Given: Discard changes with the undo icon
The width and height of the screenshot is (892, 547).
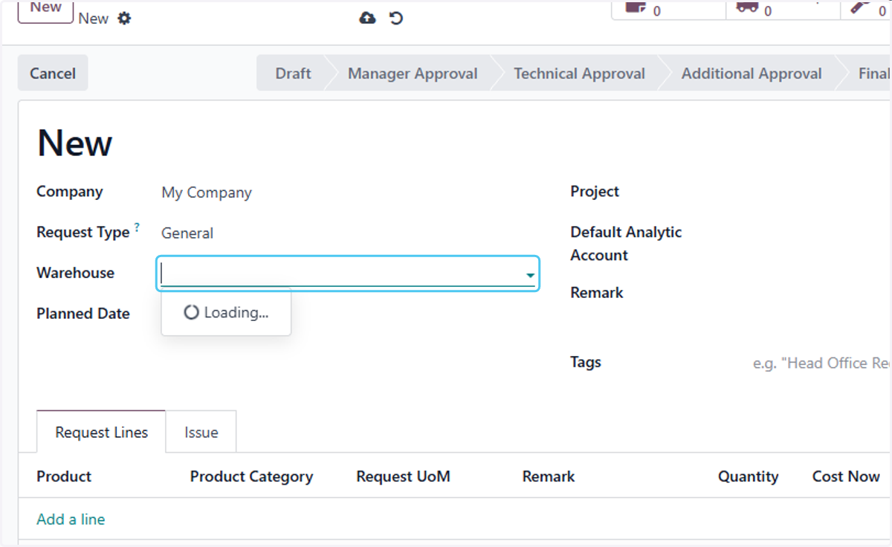Looking at the screenshot, I should click(396, 18).
